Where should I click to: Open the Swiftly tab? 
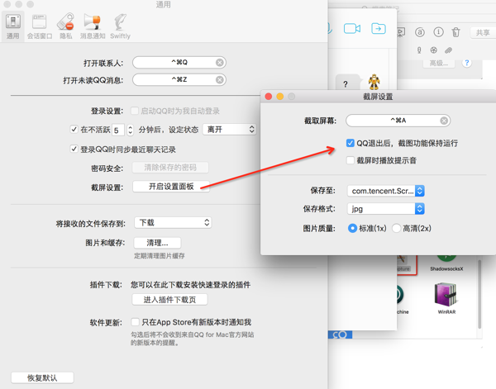click(x=120, y=26)
